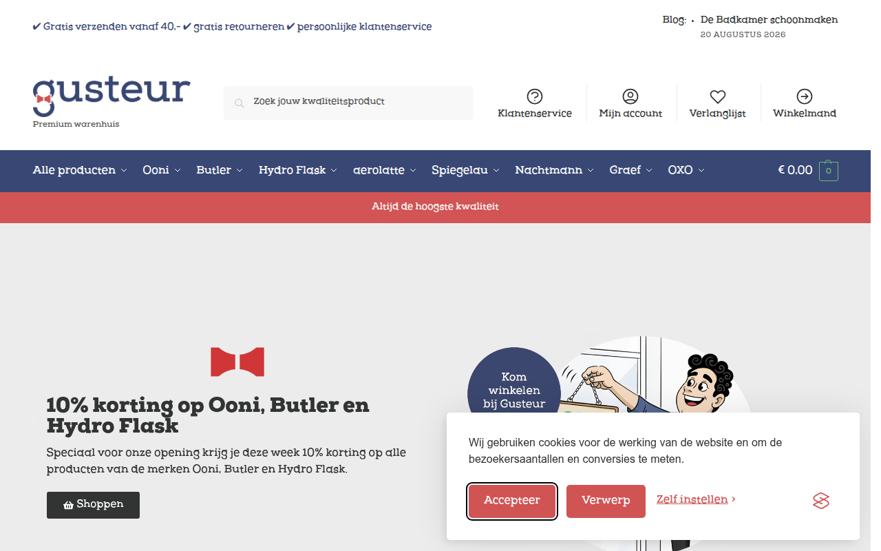881x551 pixels.
Task: Expand the Graef menu
Action: (631, 170)
